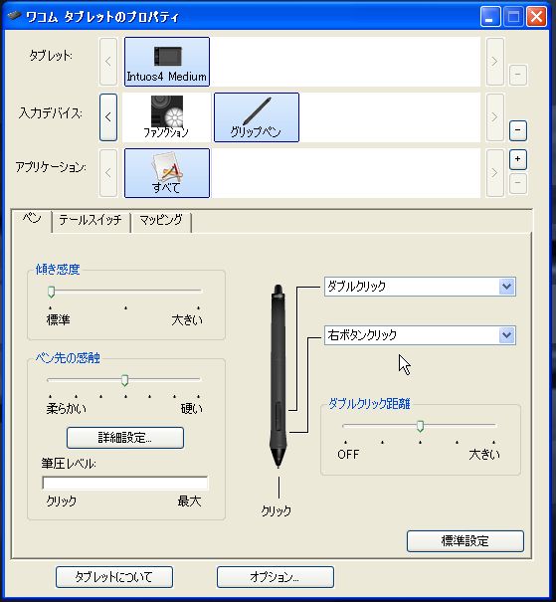Screen dimensions: 556x602
Task: Select the ファンクション input device icon
Action: [x=166, y=117]
